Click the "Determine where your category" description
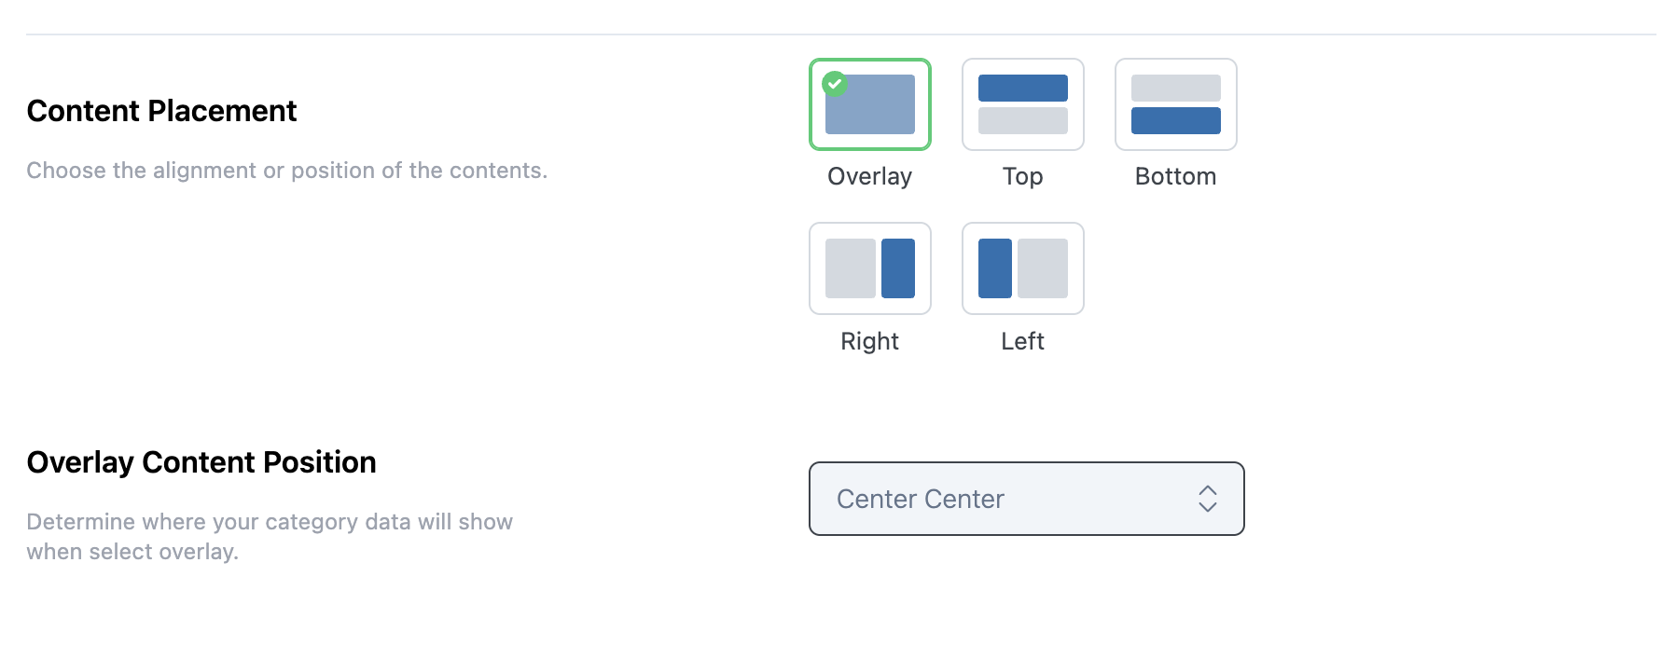Viewport: 1677px width, 645px height. [x=270, y=522]
